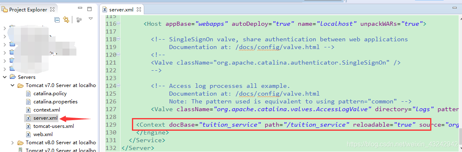Click the reloadable "true" value
The image size is (462, 152).
pyautogui.click(x=404, y=125)
